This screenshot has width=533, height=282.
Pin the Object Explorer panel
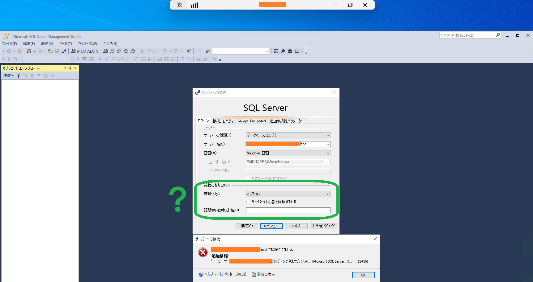pos(70,68)
